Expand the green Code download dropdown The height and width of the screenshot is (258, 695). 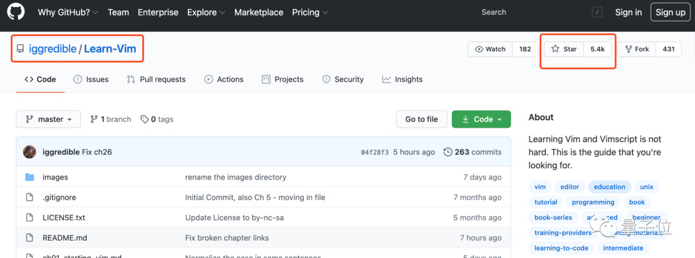pyautogui.click(x=481, y=119)
